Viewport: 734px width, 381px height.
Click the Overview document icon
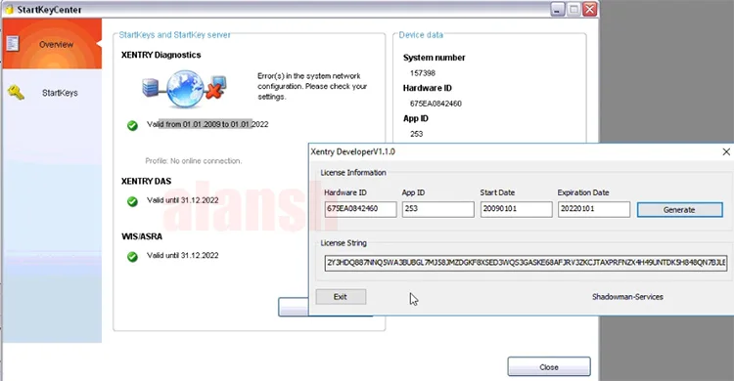13,44
